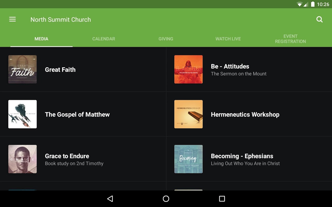Tap the 10:26 clock in status bar
332x207 pixels.
pos(323,4)
